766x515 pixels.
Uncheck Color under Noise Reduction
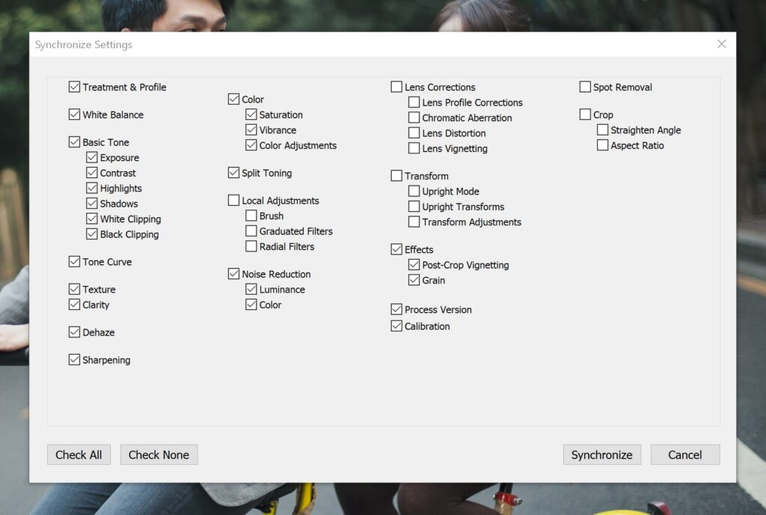tap(251, 305)
